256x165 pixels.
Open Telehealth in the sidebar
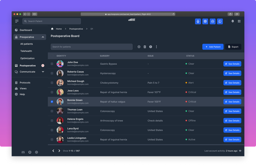pyautogui.click(x=26, y=51)
